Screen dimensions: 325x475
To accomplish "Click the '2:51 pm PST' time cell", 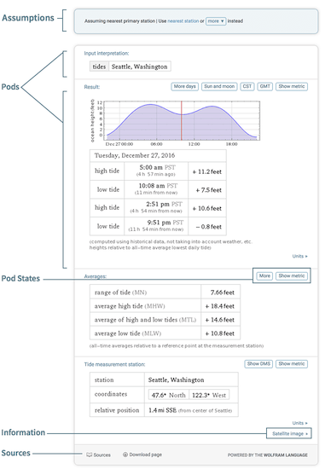I will 156,207.
